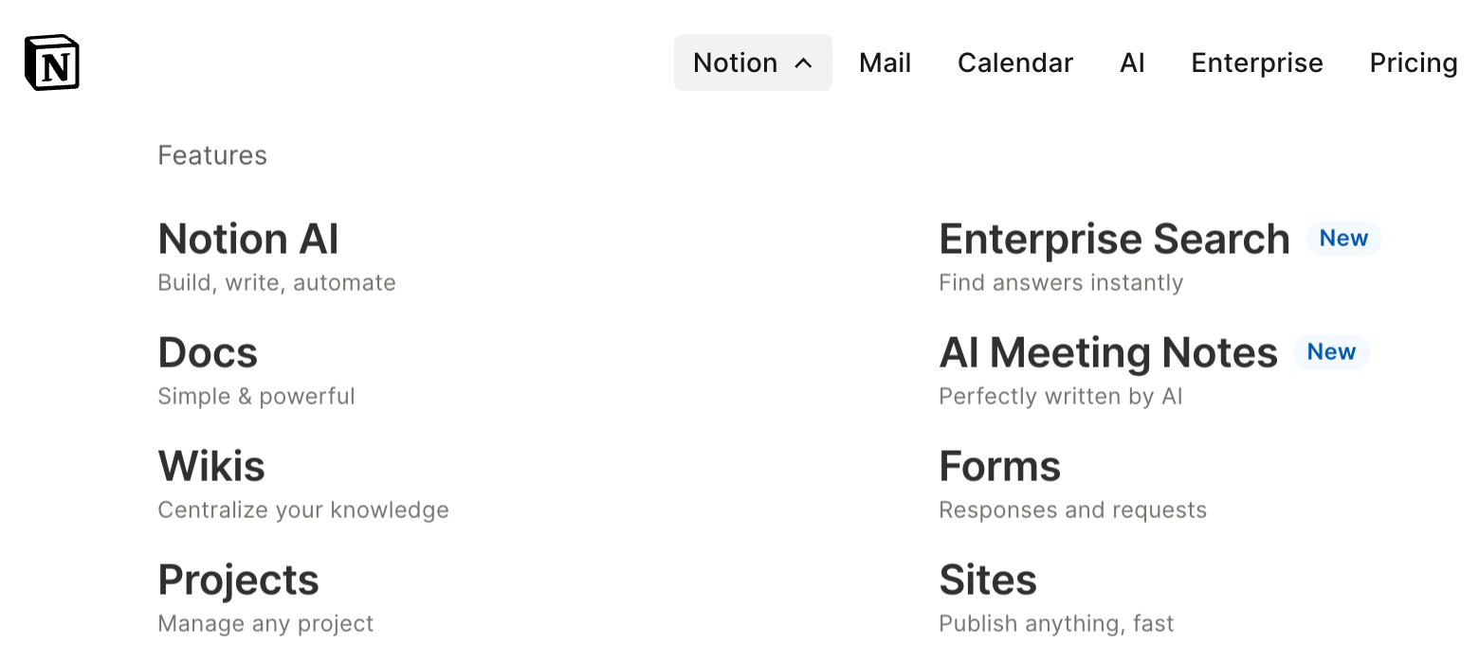Open the Enterprise Search feature
The height and width of the screenshot is (661, 1479).
click(1114, 239)
